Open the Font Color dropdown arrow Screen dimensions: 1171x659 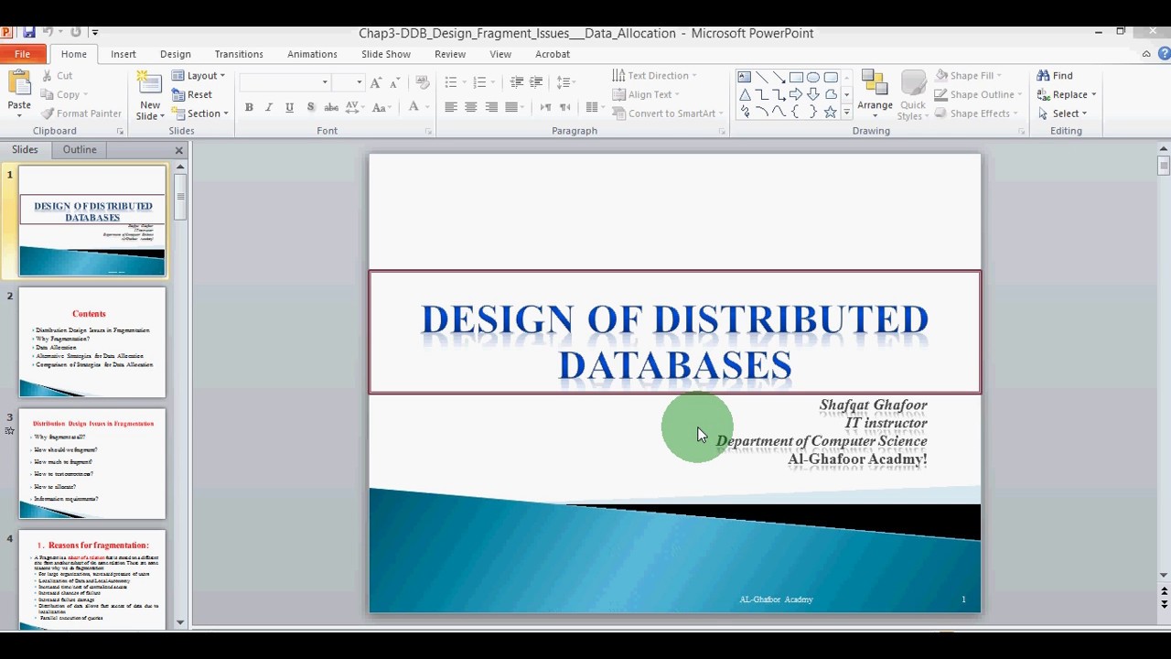[426, 107]
